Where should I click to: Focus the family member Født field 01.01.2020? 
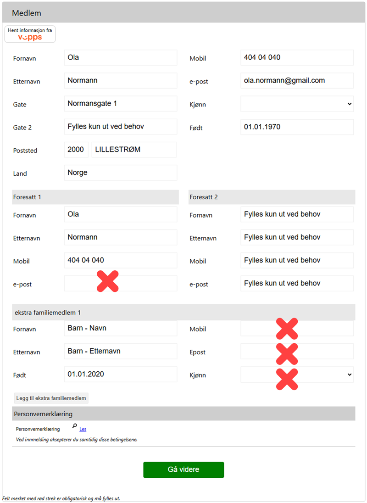[120, 374]
